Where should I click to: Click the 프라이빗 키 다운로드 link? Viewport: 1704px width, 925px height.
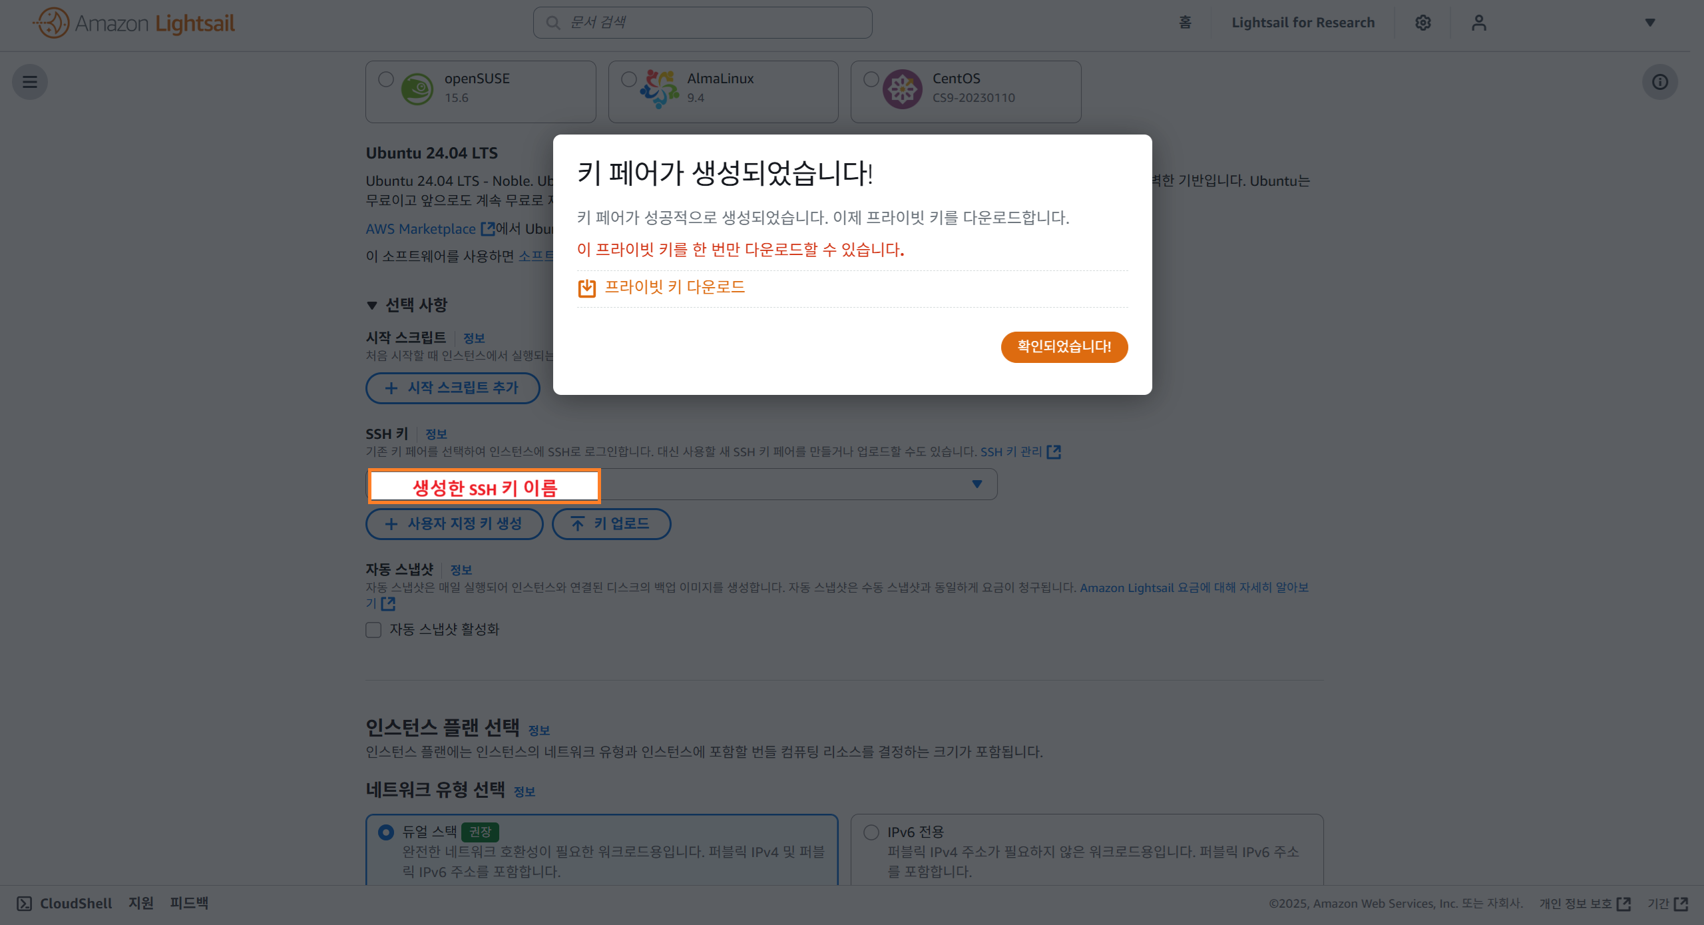pyautogui.click(x=674, y=287)
